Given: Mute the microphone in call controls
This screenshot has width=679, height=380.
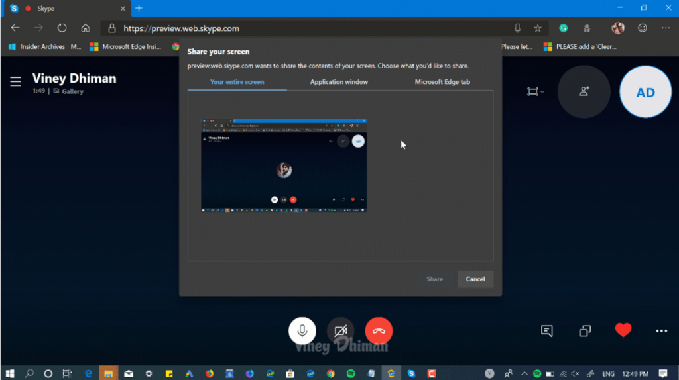Looking at the screenshot, I should pos(302,331).
